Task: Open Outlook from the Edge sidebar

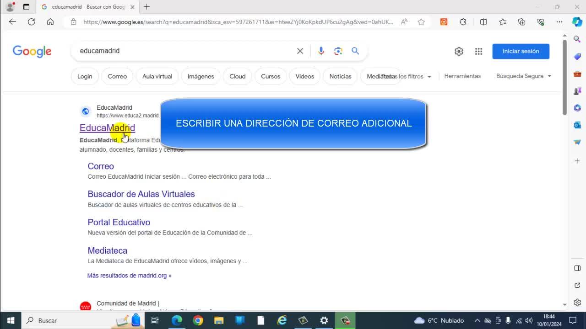Action: [x=577, y=125]
